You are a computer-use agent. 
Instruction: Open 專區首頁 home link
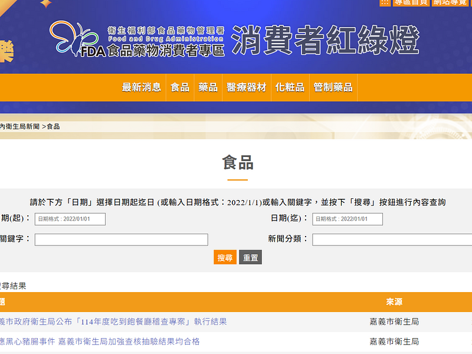tap(411, 2)
